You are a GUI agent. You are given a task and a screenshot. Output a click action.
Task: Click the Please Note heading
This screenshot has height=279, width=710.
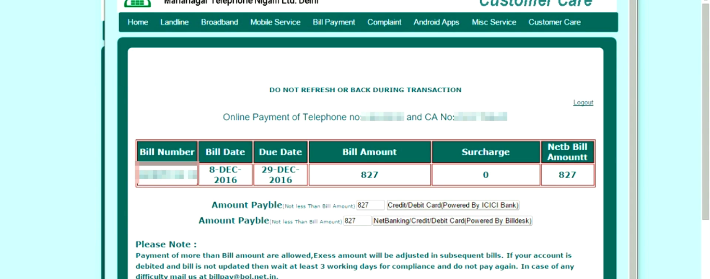tap(166, 244)
